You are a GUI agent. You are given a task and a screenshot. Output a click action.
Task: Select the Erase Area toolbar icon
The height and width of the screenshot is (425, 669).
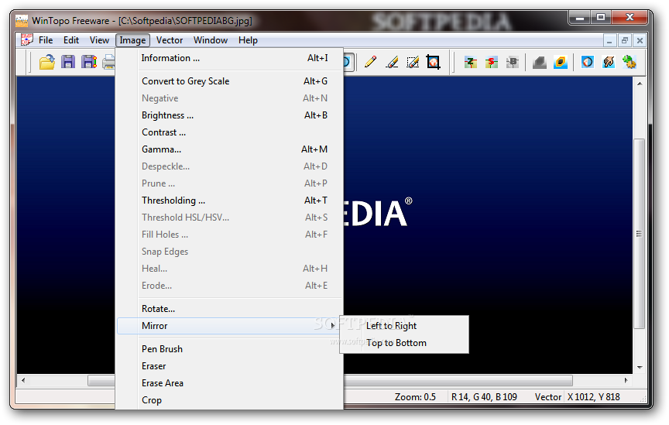[413, 62]
